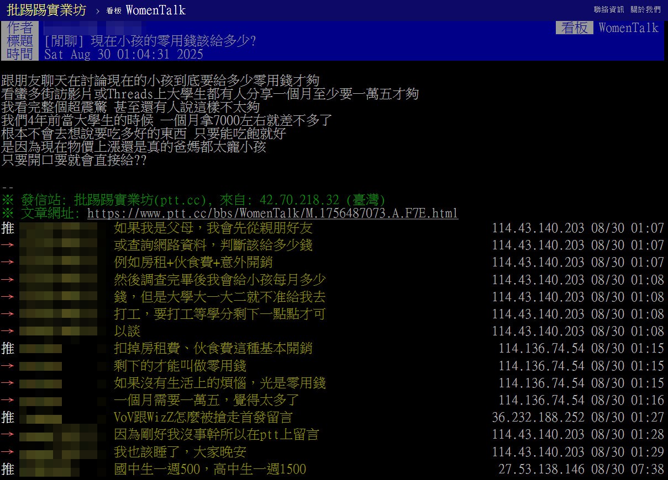
Task: Click the article URL ending in A.F7E.html
Action: pos(272,214)
